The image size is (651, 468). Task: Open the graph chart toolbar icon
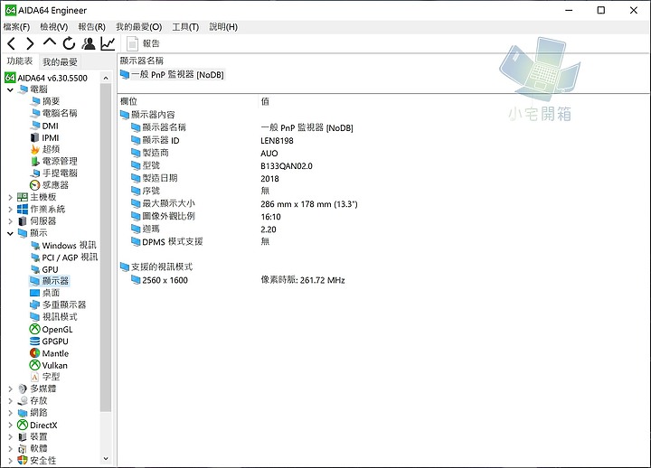(x=108, y=43)
